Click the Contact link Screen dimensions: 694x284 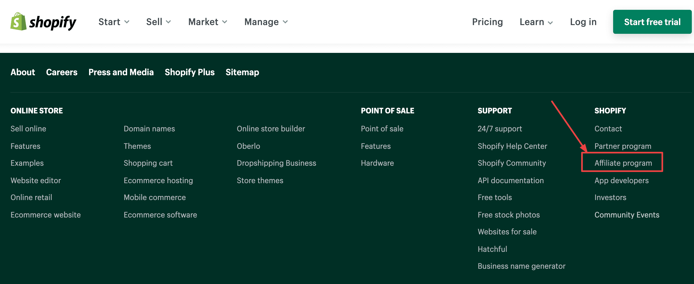[x=608, y=129]
